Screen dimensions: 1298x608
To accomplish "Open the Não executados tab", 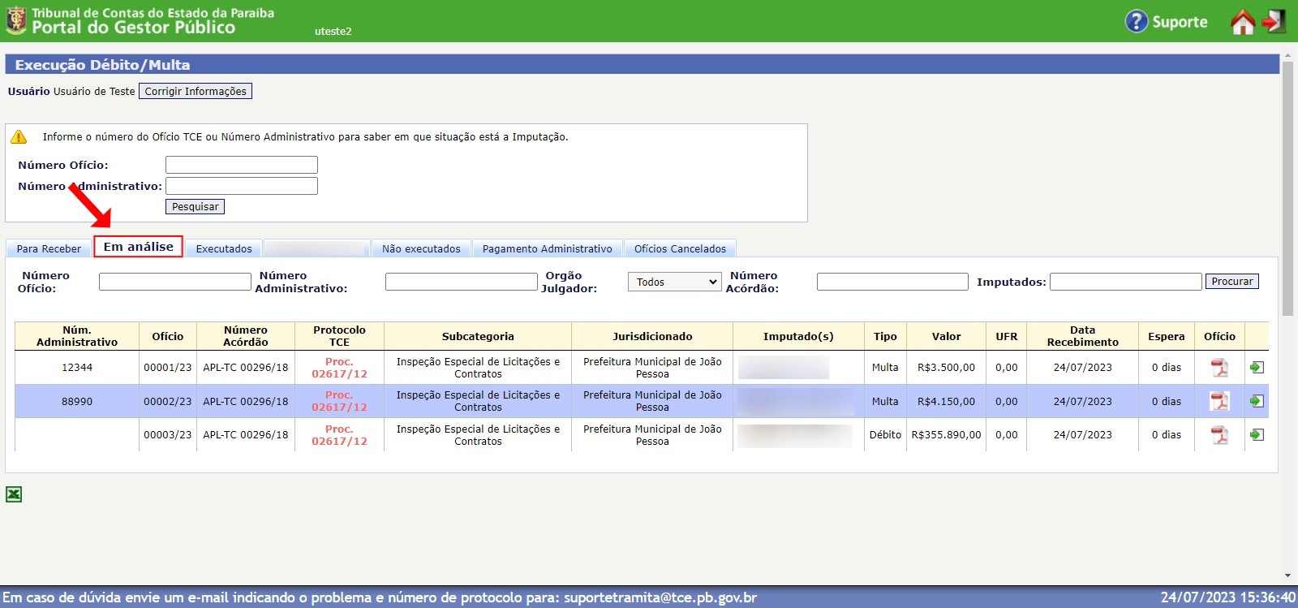I will [x=421, y=248].
